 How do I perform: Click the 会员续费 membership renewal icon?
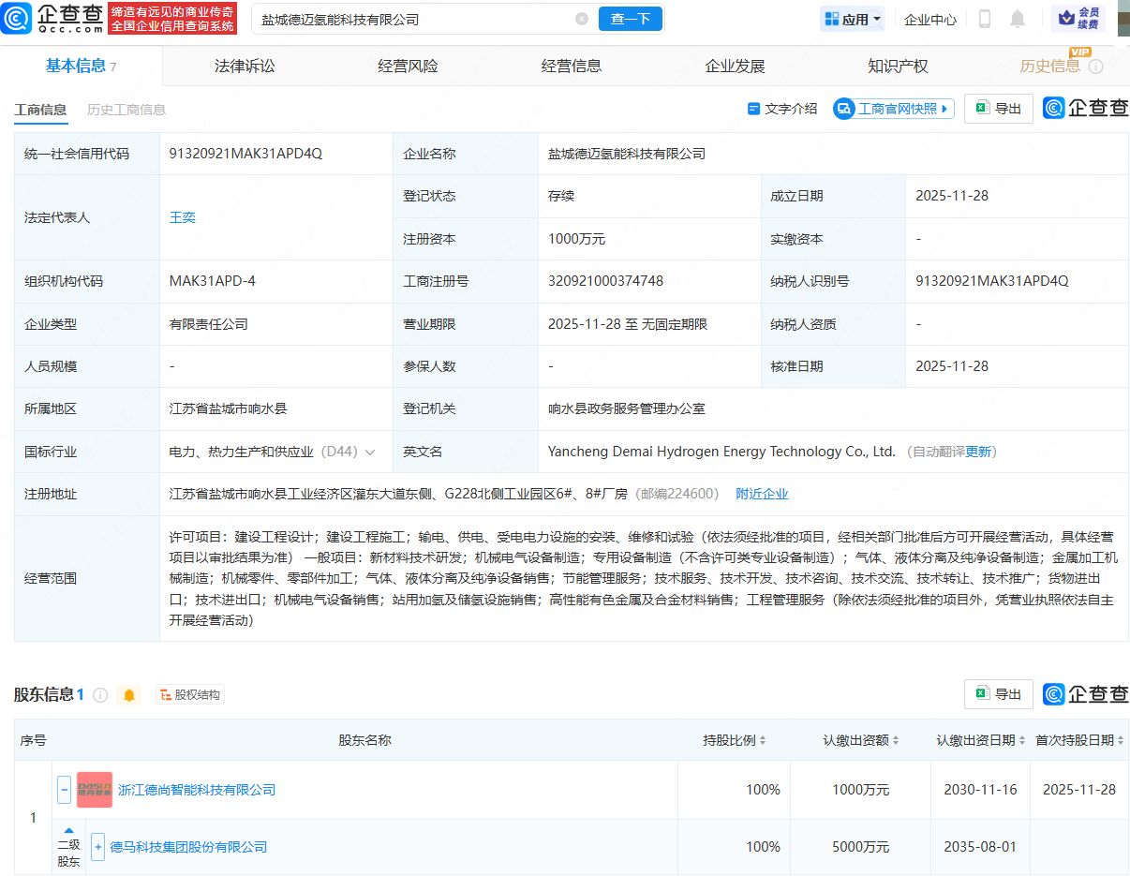(1078, 20)
